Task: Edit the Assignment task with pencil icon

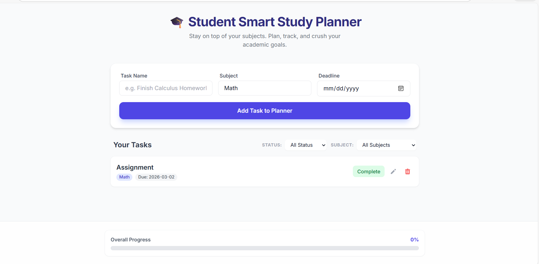Action: click(393, 171)
